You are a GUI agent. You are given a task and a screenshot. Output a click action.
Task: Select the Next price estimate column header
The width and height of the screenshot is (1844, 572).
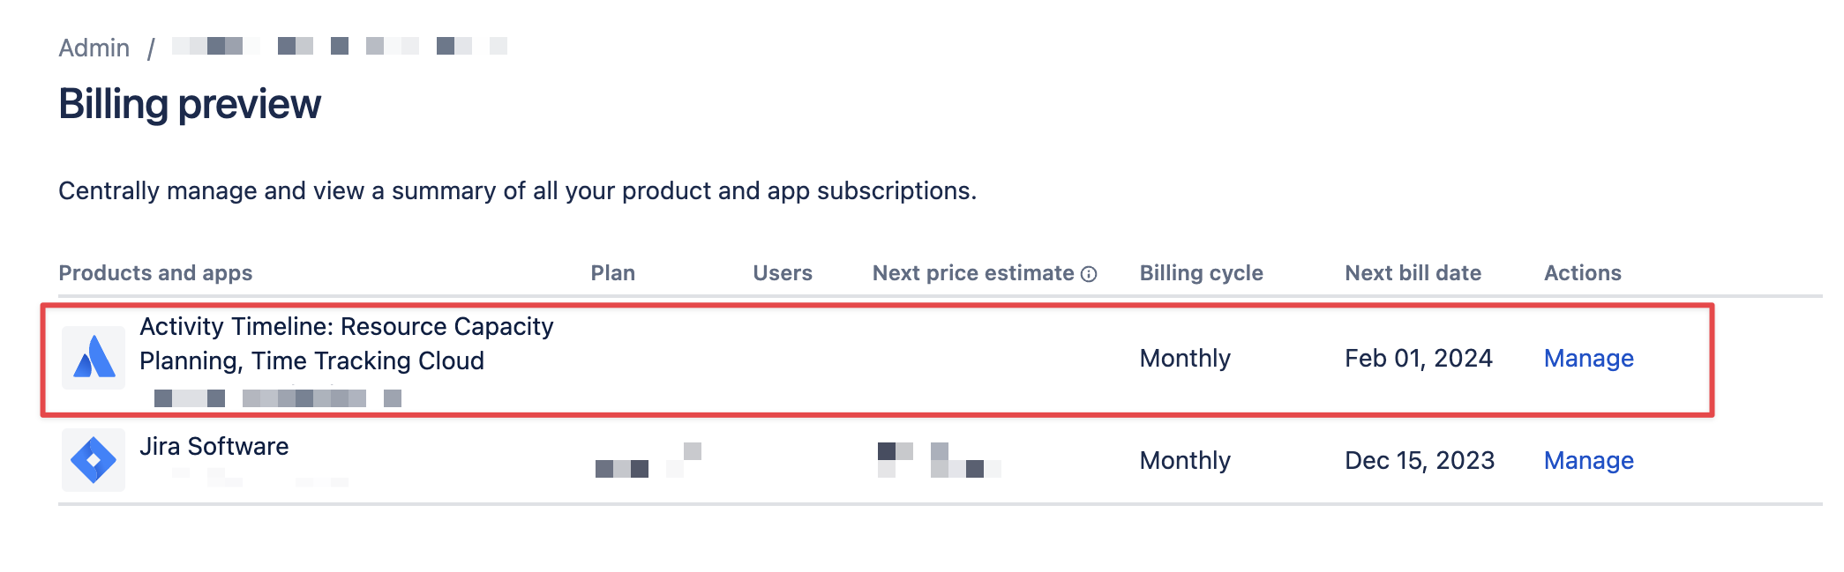(972, 273)
